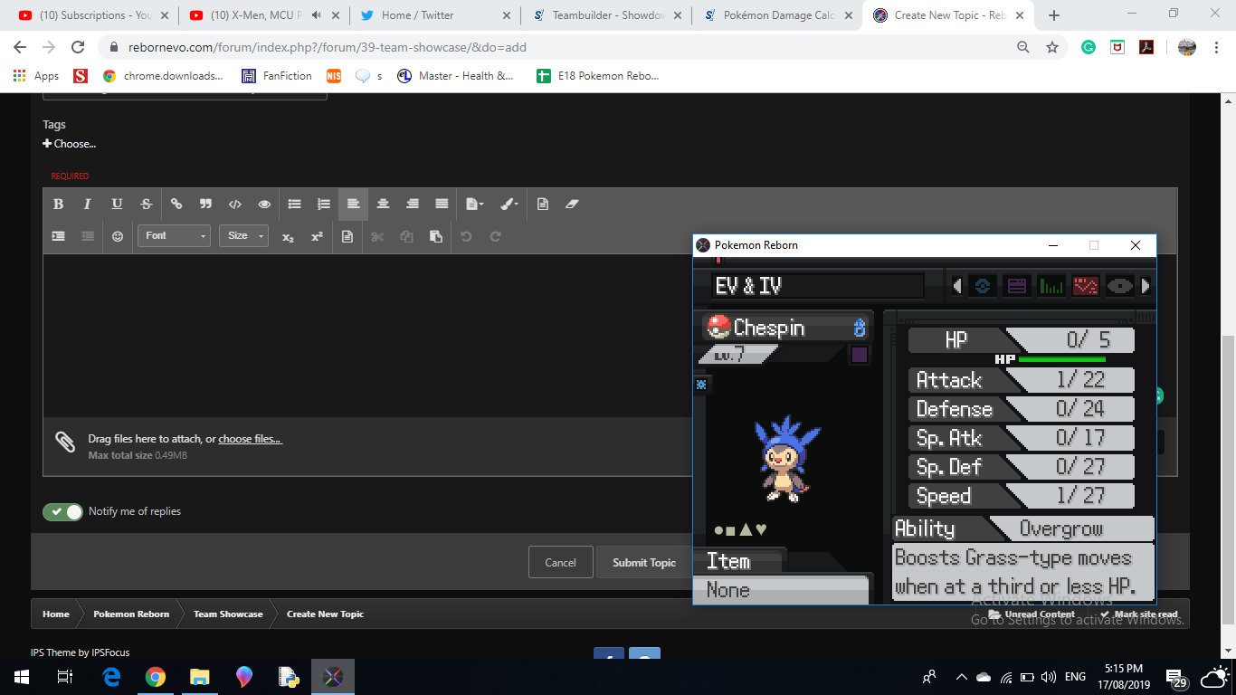Open the text color brush dropdown
This screenshot has width=1236, height=695.
(509, 205)
